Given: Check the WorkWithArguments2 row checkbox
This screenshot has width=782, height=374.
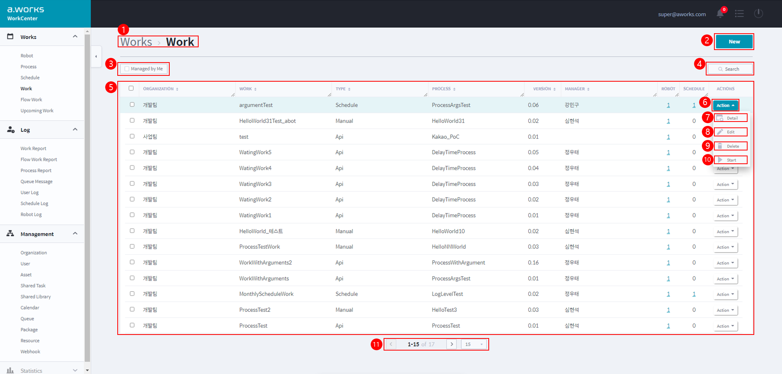Looking at the screenshot, I should (132, 262).
